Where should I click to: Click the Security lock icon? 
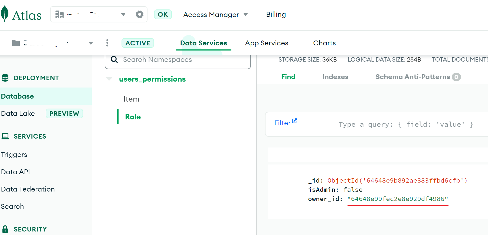coord(5,229)
